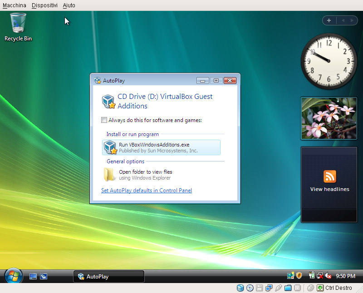Open the Aiuto menu
This screenshot has width=363, height=293.
pos(69,5)
